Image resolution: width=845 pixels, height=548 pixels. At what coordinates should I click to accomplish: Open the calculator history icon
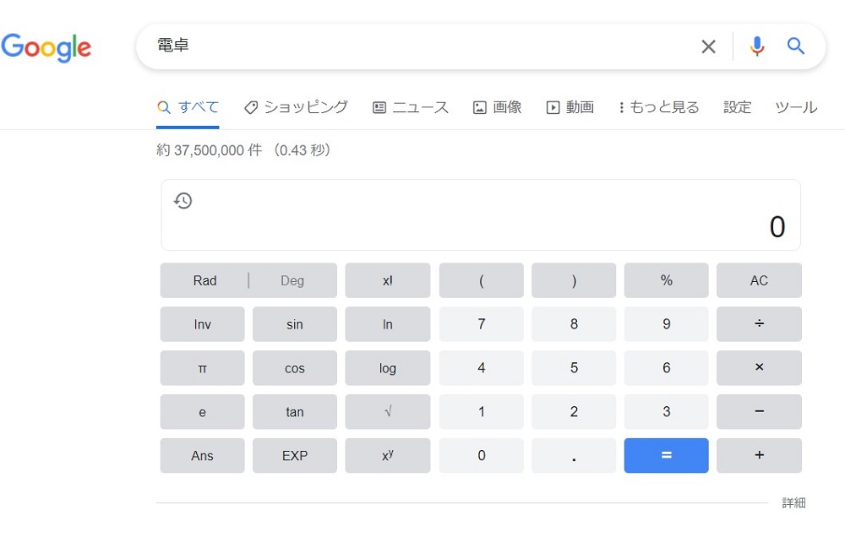tap(183, 201)
